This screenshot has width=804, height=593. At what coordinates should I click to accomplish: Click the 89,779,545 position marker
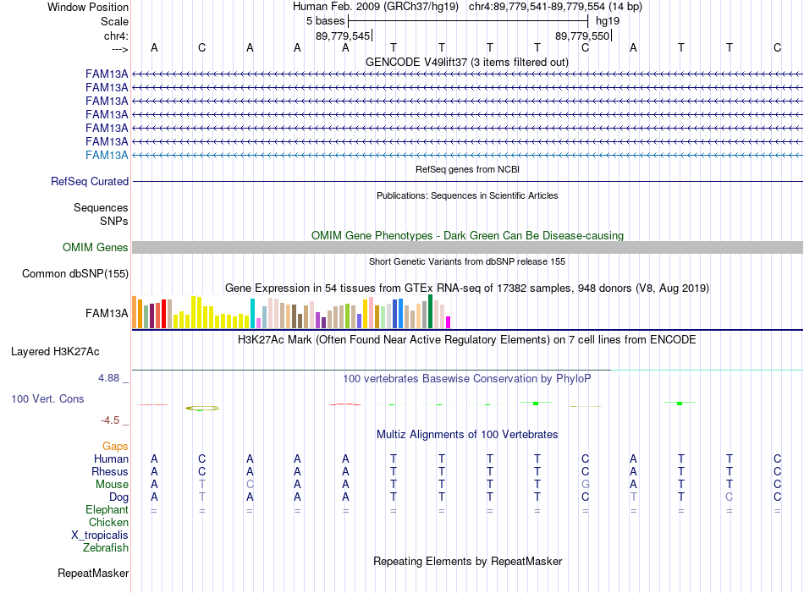pyautogui.click(x=343, y=36)
